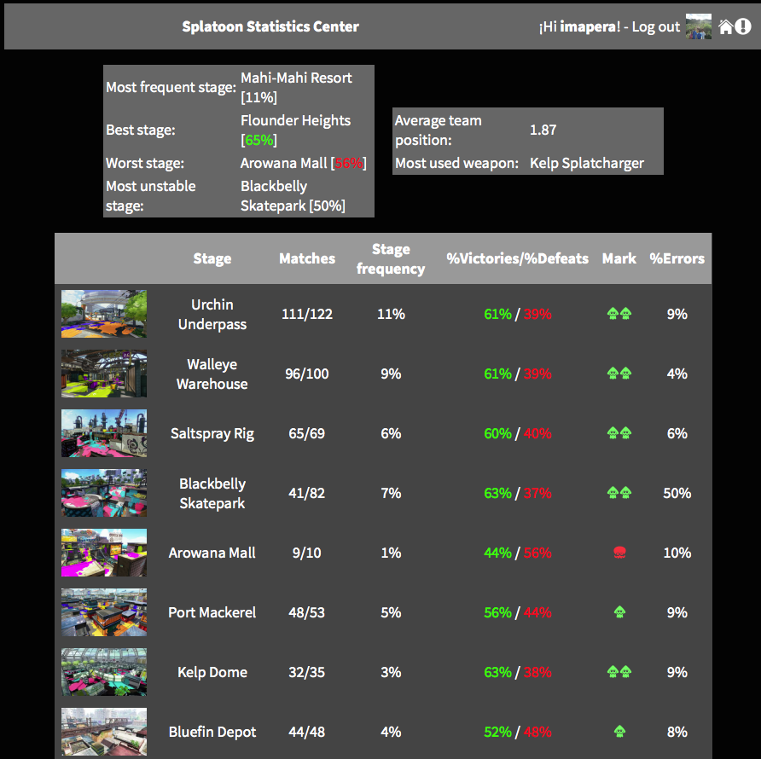Toggle the mark for Blackbelly Skatepark
Image resolution: width=761 pixels, height=759 pixels.
tap(619, 492)
